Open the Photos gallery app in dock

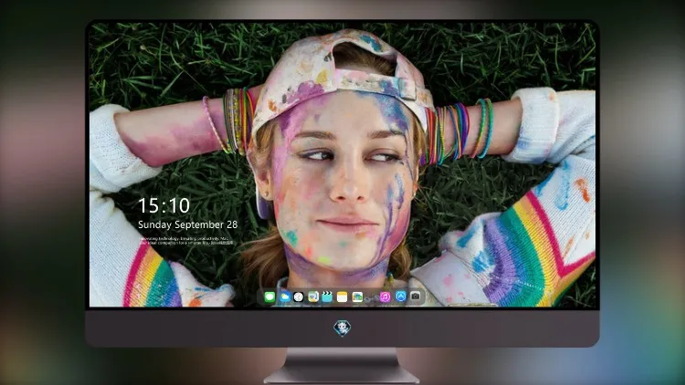point(357,297)
